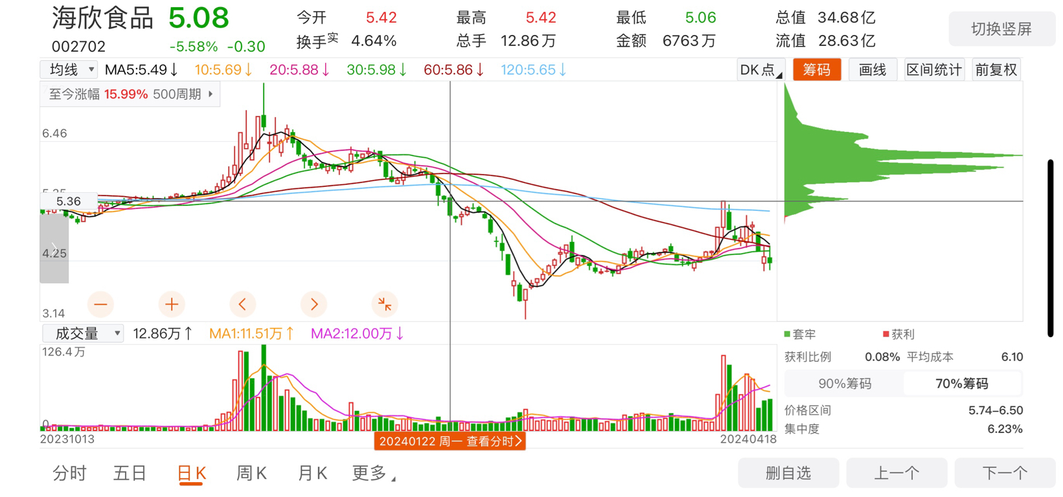Toggle the 筹码 chip distribution panel
The height and width of the screenshot is (497, 1063).
817,70
